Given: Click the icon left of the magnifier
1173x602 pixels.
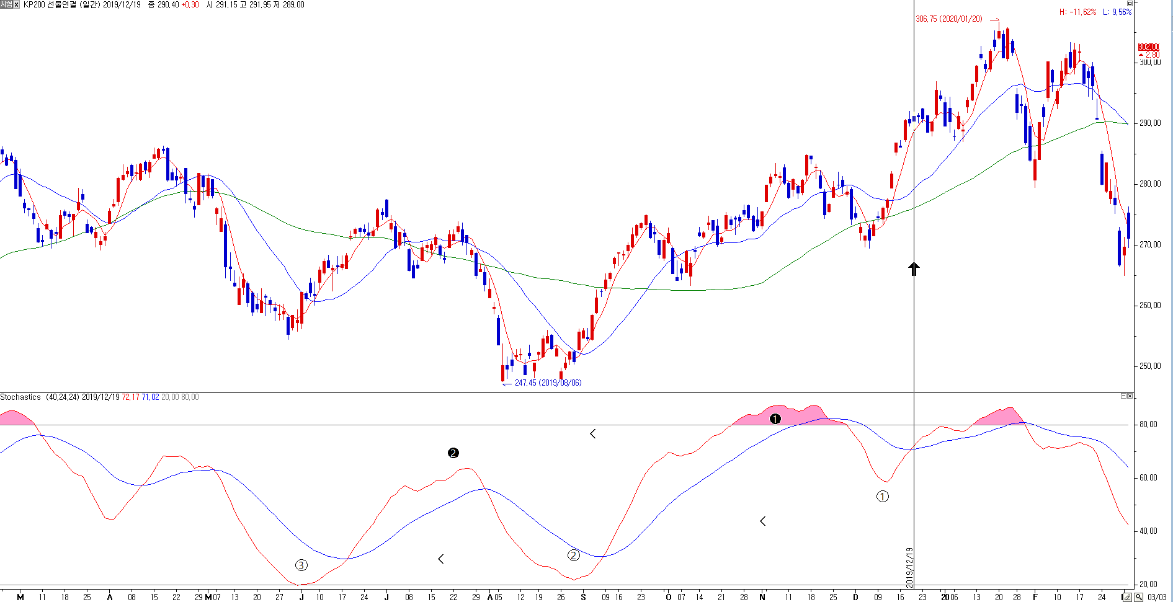Looking at the screenshot, I should tap(1128, 597).
